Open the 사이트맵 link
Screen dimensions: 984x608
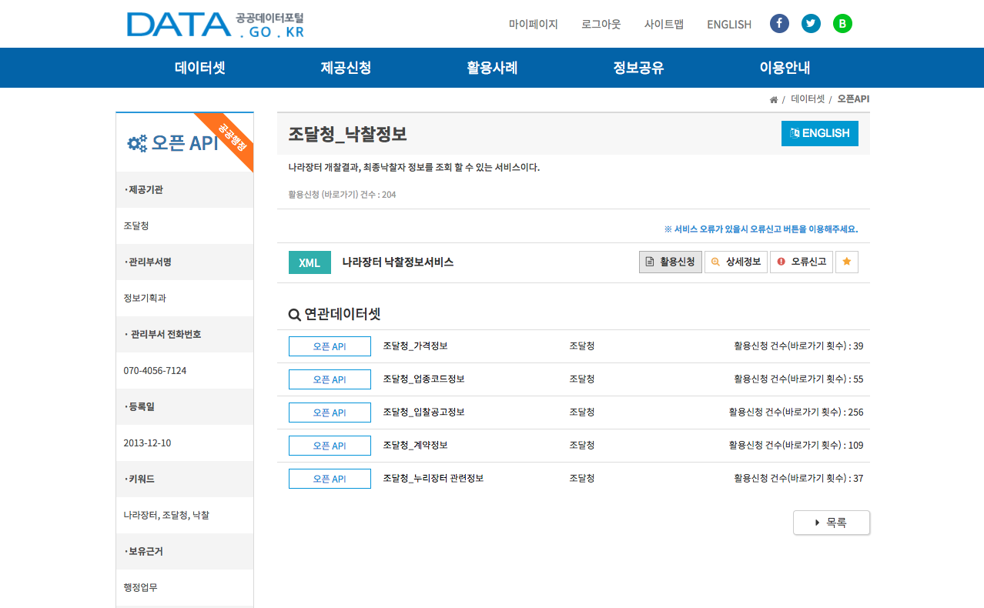click(x=664, y=24)
